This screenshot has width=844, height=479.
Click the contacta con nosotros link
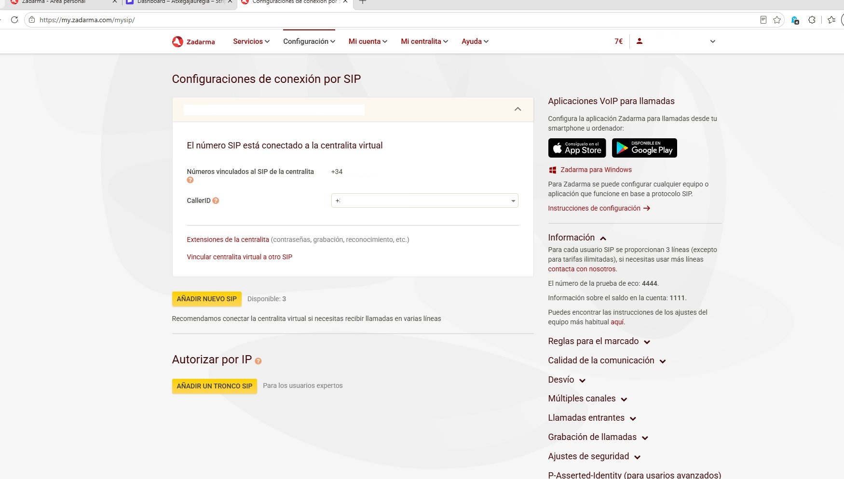coord(582,269)
